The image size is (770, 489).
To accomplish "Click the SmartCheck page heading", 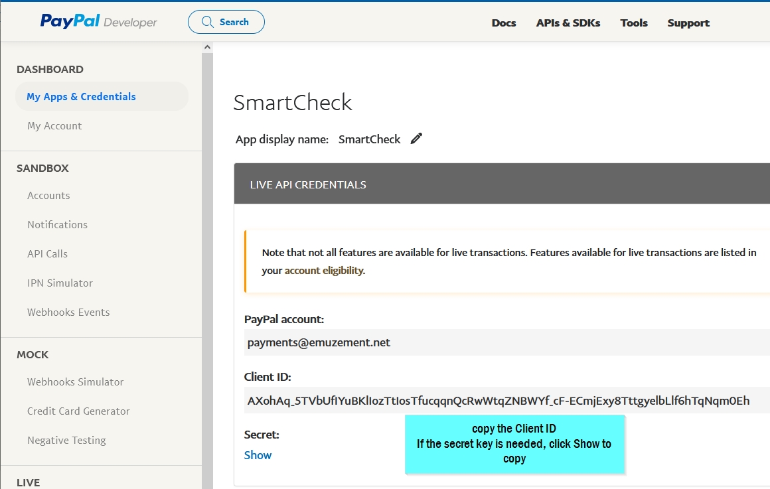I will pyautogui.click(x=293, y=103).
